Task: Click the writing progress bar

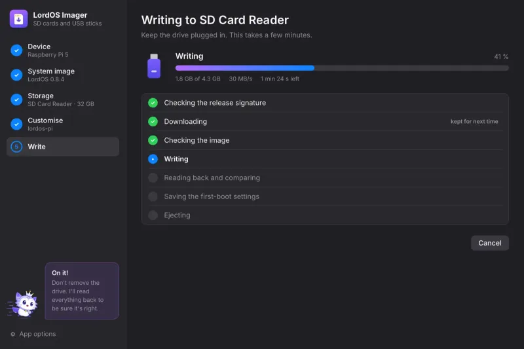Action: pos(342,68)
